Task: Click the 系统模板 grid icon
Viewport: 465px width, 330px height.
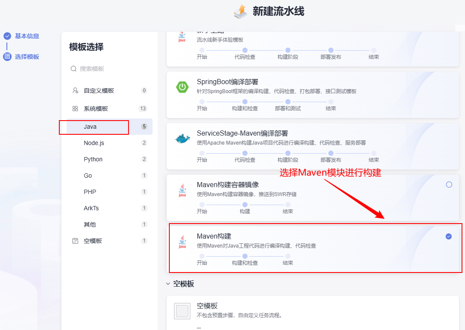Action: click(75, 109)
